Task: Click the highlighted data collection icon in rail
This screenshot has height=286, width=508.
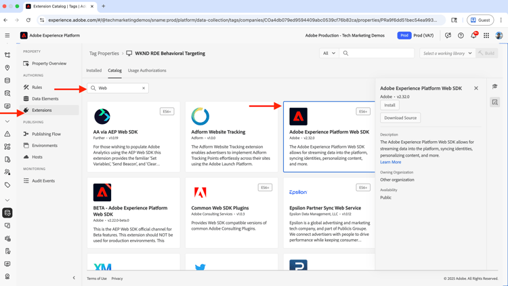Action: click(x=7, y=213)
